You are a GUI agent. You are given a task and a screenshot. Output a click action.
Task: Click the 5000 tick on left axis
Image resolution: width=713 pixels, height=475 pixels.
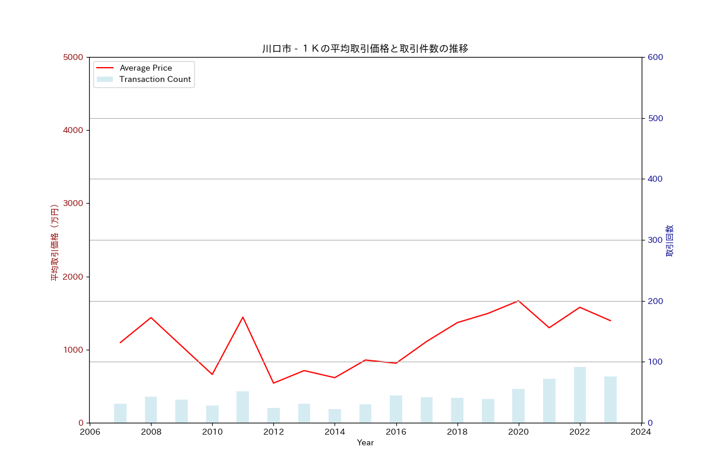(x=74, y=57)
